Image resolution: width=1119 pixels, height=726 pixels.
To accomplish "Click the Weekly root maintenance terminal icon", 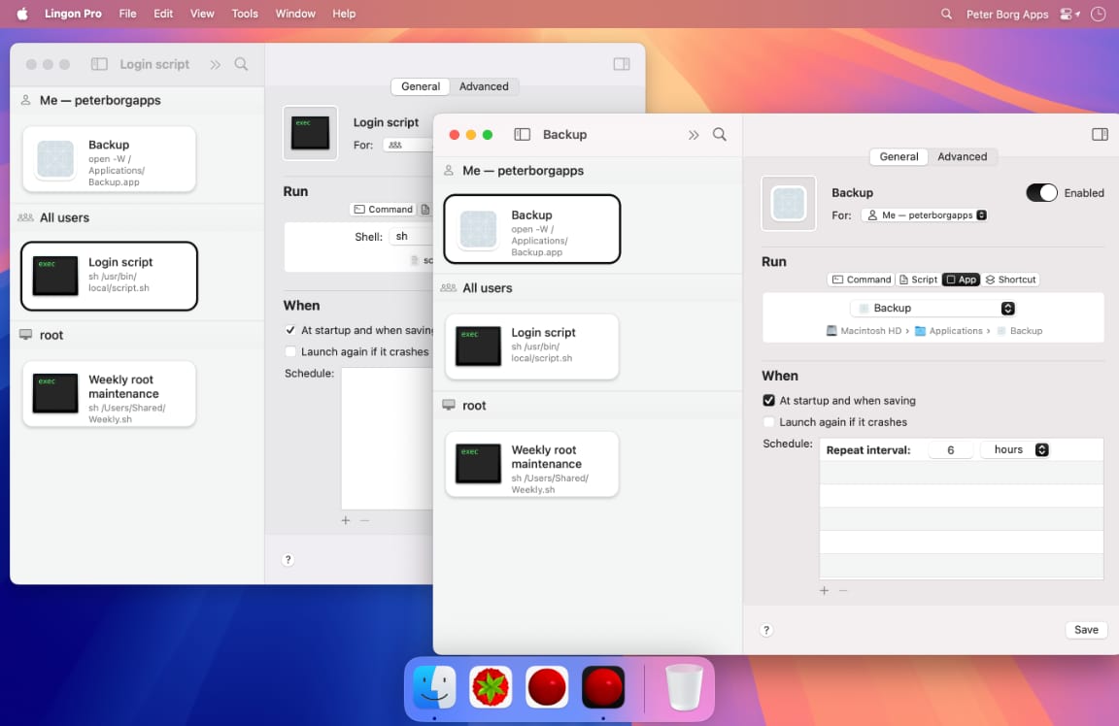I will 478,464.
